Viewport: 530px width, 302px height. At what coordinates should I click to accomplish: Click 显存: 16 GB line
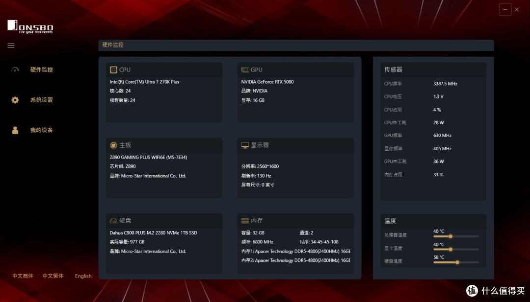[x=253, y=100]
